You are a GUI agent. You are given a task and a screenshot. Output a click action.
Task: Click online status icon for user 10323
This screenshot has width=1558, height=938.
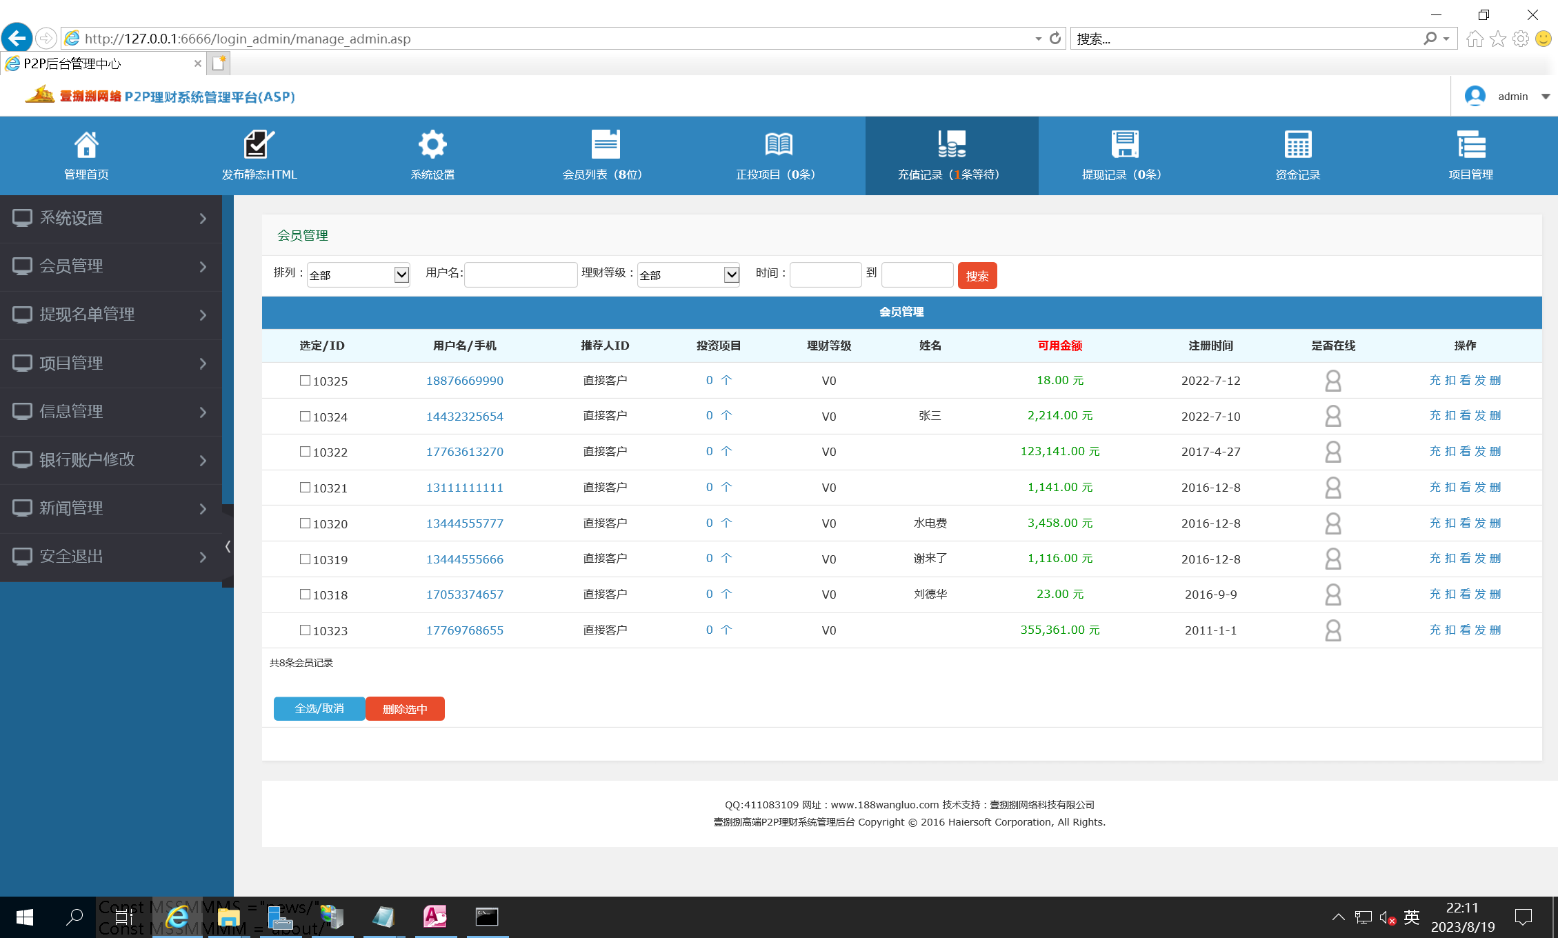(x=1333, y=630)
